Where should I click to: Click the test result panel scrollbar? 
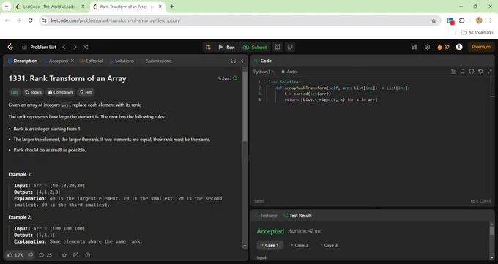[x=492, y=230]
